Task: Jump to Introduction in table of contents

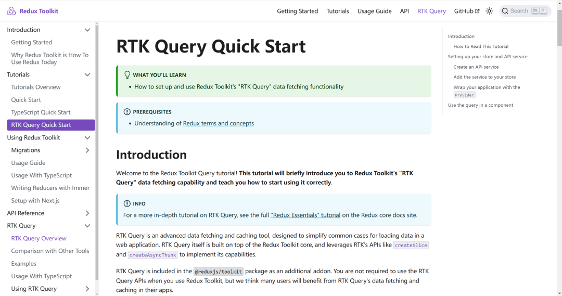Action: [461, 36]
